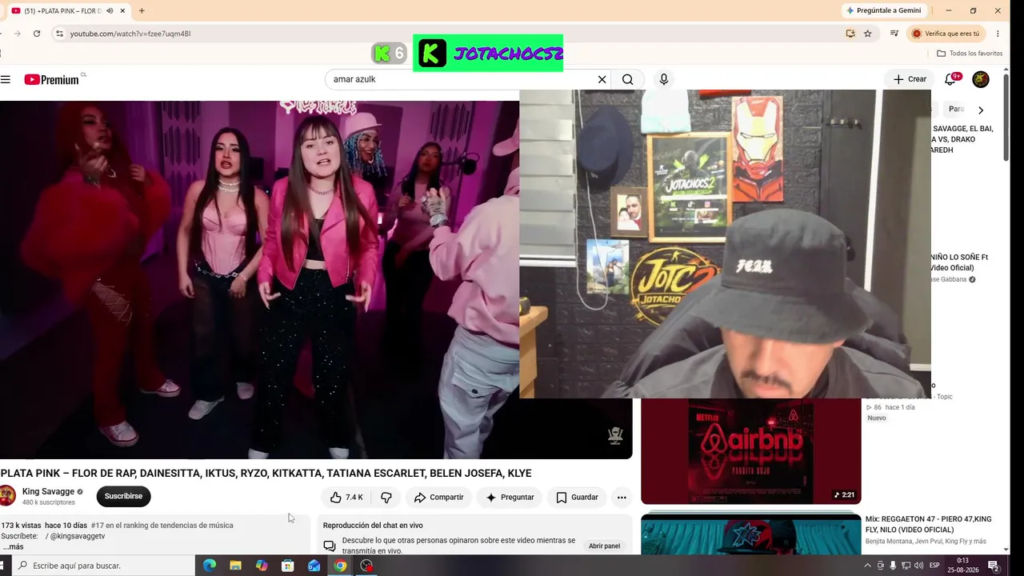Screen dimensions: 1024x576
Task: Reload the page in Chrome
Action: (37, 34)
